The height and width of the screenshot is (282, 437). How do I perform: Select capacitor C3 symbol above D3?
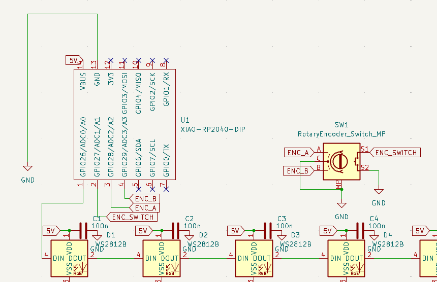pos(267,230)
